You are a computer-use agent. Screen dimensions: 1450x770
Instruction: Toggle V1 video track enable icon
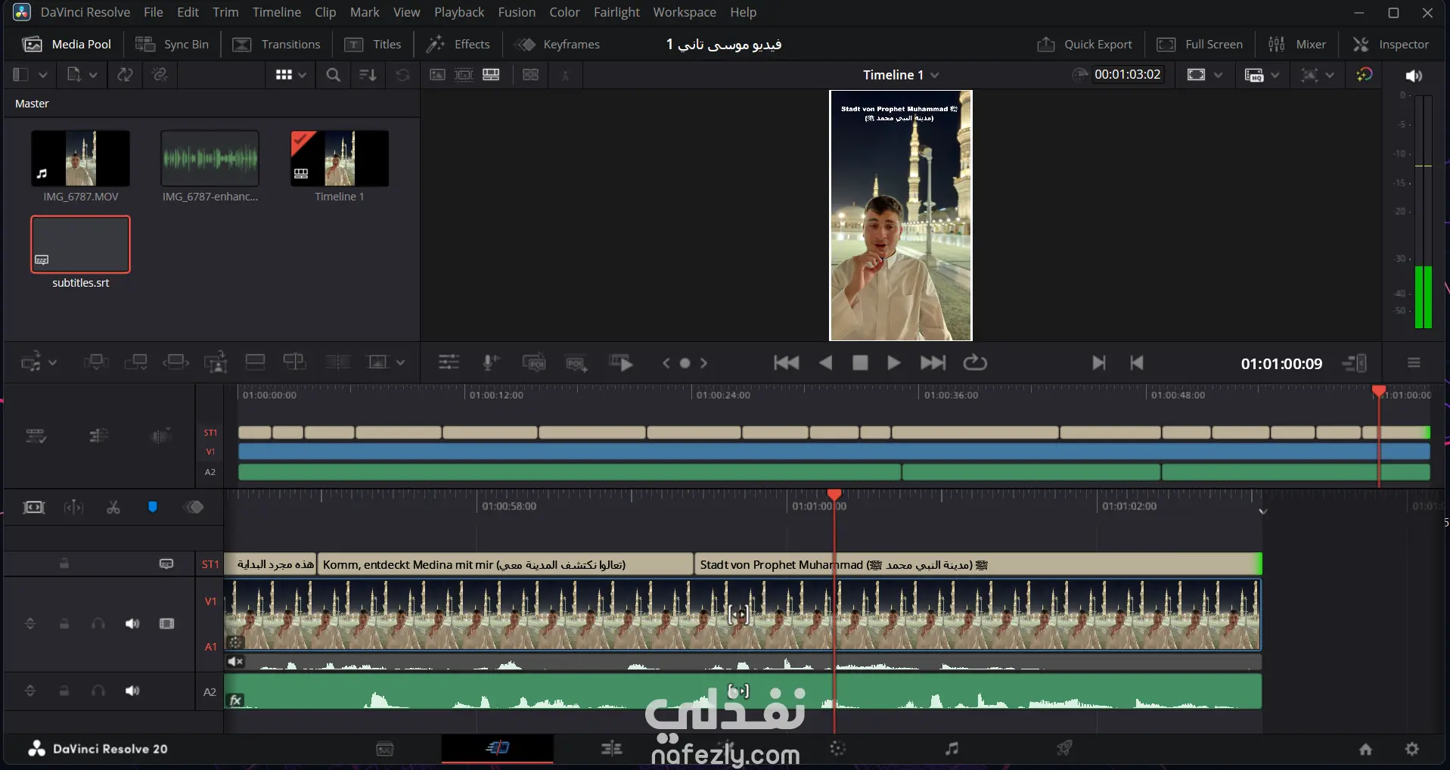click(166, 624)
